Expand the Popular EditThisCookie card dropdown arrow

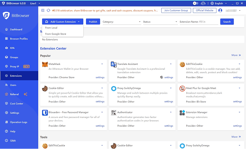[240, 64]
